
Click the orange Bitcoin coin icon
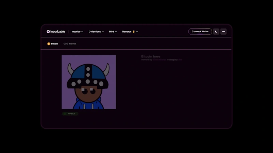pyautogui.click(x=49, y=44)
